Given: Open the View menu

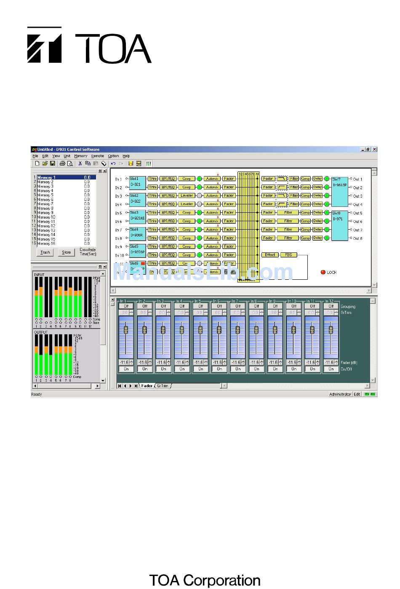Looking at the screenshot, I should tap(56, 156).
